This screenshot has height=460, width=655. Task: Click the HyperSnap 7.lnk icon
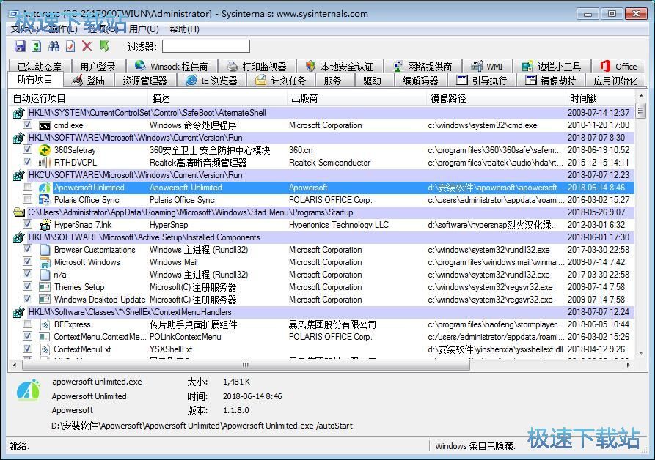pos(45,225)
